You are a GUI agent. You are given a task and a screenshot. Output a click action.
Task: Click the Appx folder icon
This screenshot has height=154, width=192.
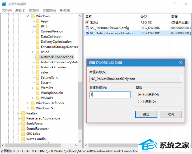pos(38,21)
